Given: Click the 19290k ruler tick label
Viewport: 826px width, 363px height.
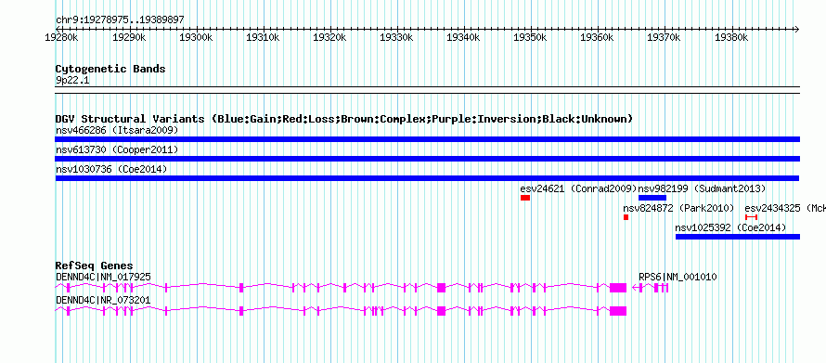Looking at the screenshot, I should [129, 38].
